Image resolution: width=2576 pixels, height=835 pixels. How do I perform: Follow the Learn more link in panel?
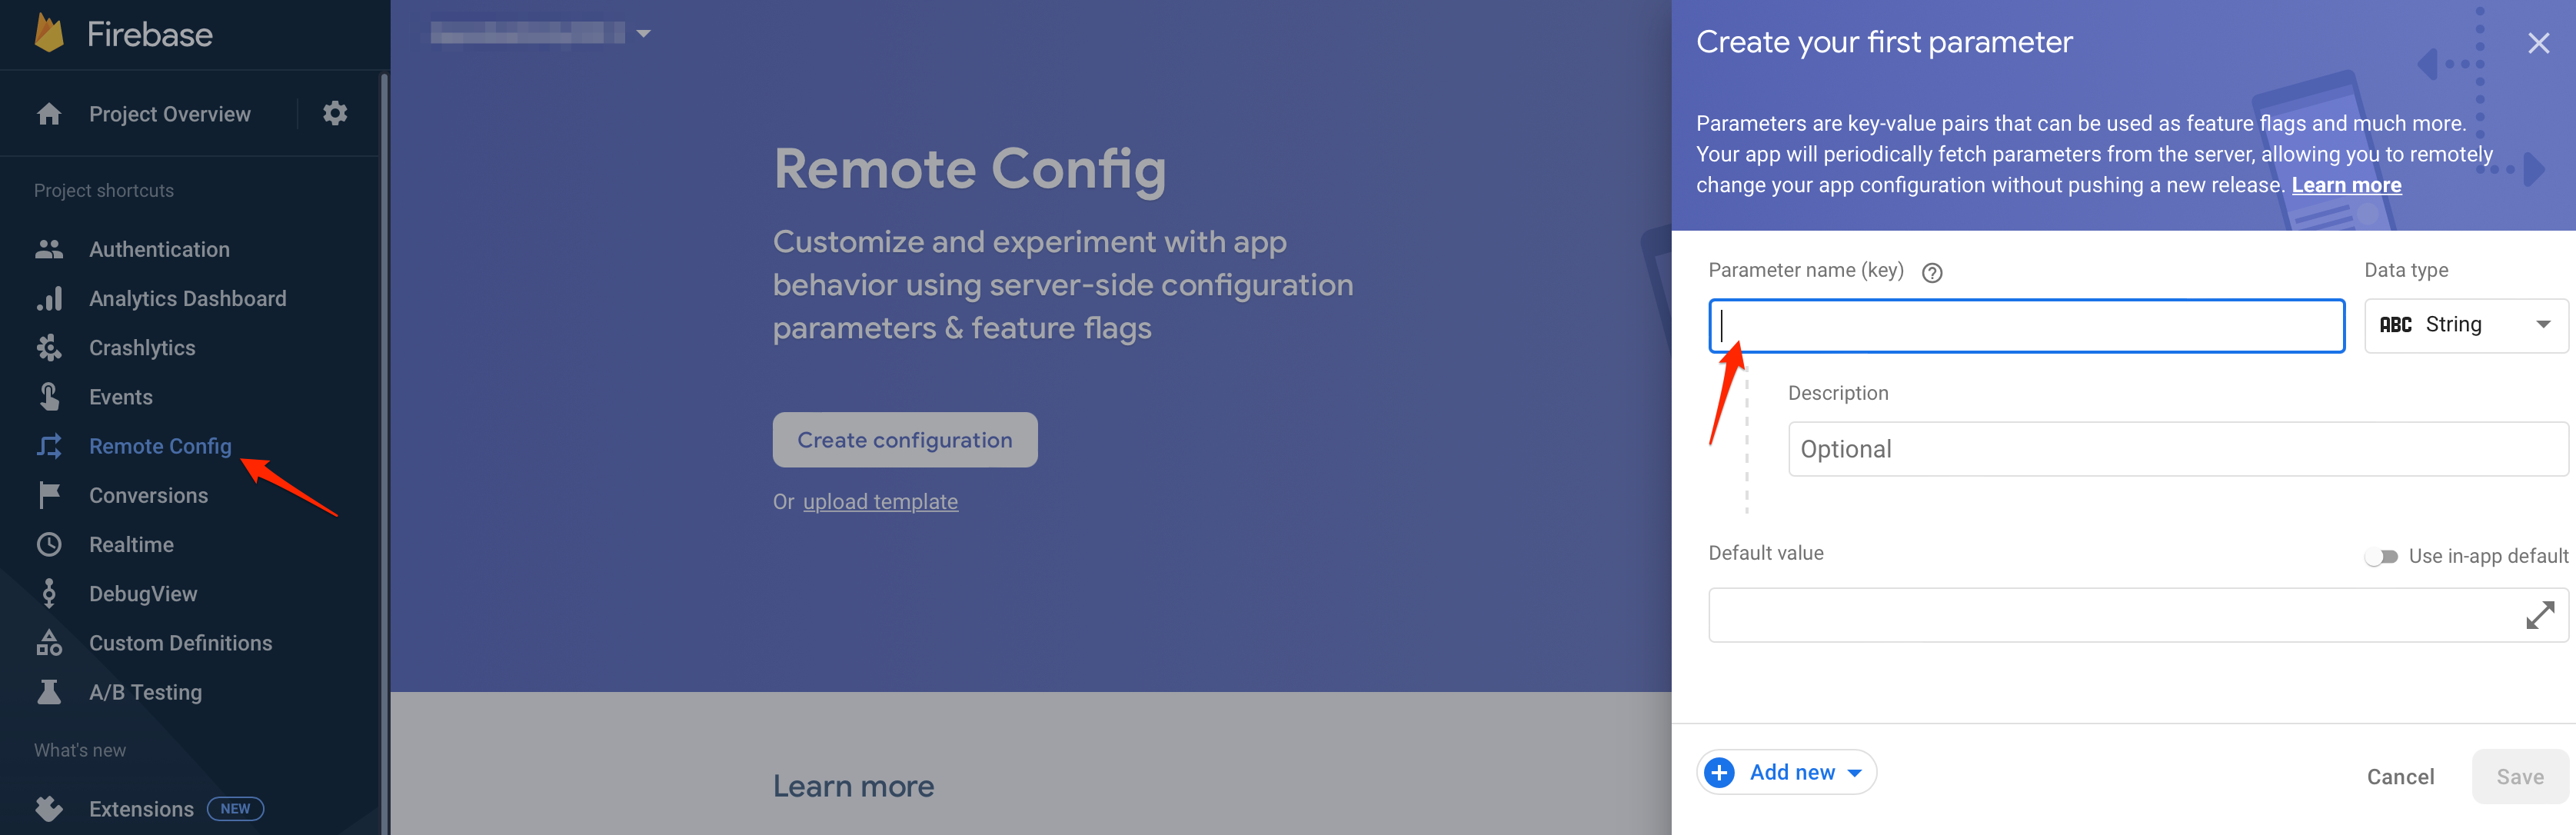(2346, 185)
